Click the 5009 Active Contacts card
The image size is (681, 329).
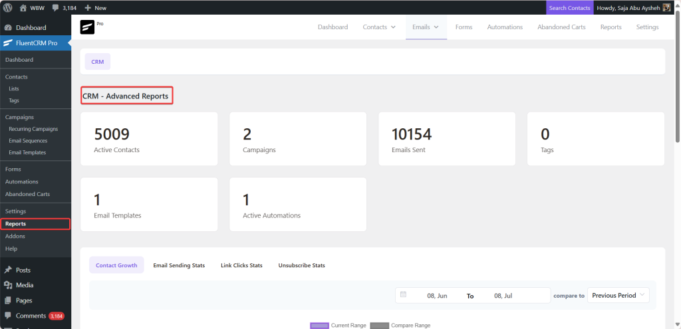(x=149, y=139)
